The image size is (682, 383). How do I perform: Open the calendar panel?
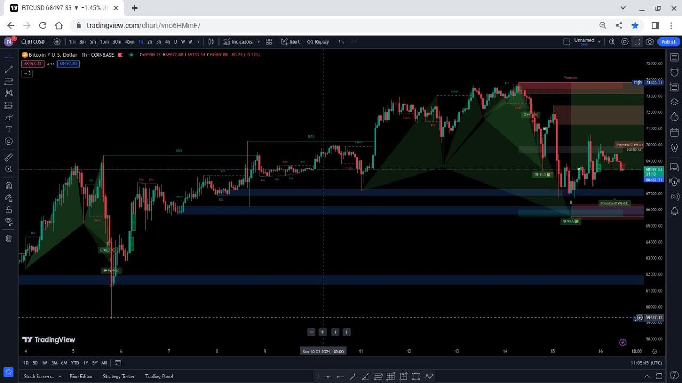[674, 132]
